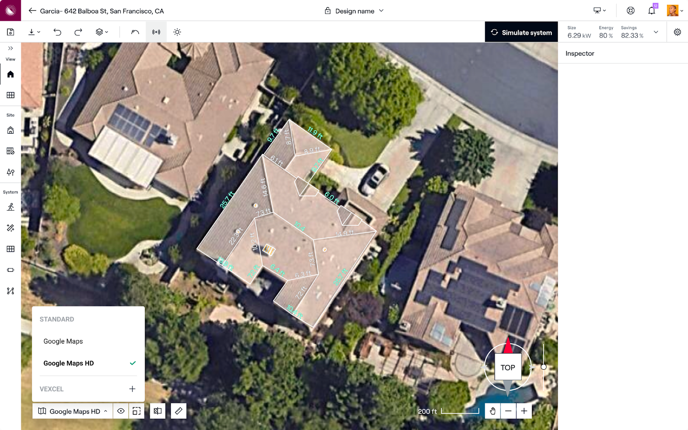Viewport: 688px width, 430px height.
Task: Open the sun irradiance tool
Action: [177, 32]
